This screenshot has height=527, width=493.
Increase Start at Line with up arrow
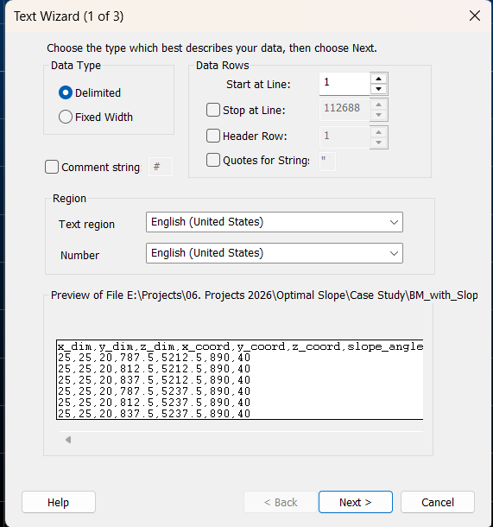pyautogui.click(x=379, y=79)
